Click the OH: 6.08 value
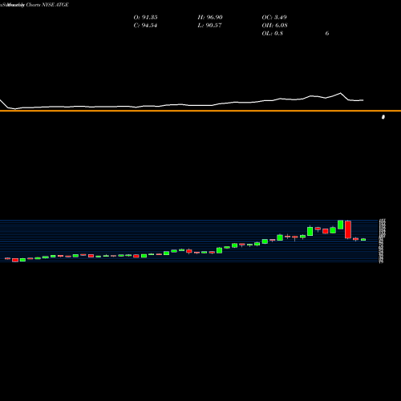This screenshot has height=401, width=401. click(x=274, y=26)
